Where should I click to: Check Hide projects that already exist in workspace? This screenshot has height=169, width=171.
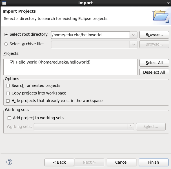pos(8,101)
